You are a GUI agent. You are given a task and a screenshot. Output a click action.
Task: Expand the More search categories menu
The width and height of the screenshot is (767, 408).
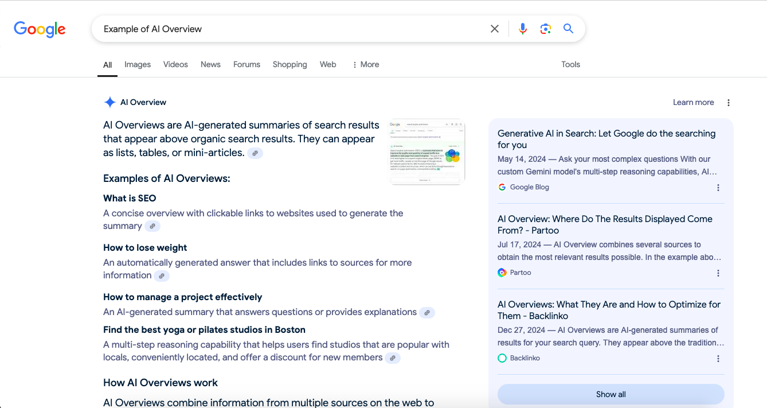point(365,64)
